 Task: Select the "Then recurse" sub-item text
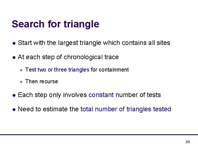coord(42,81)
